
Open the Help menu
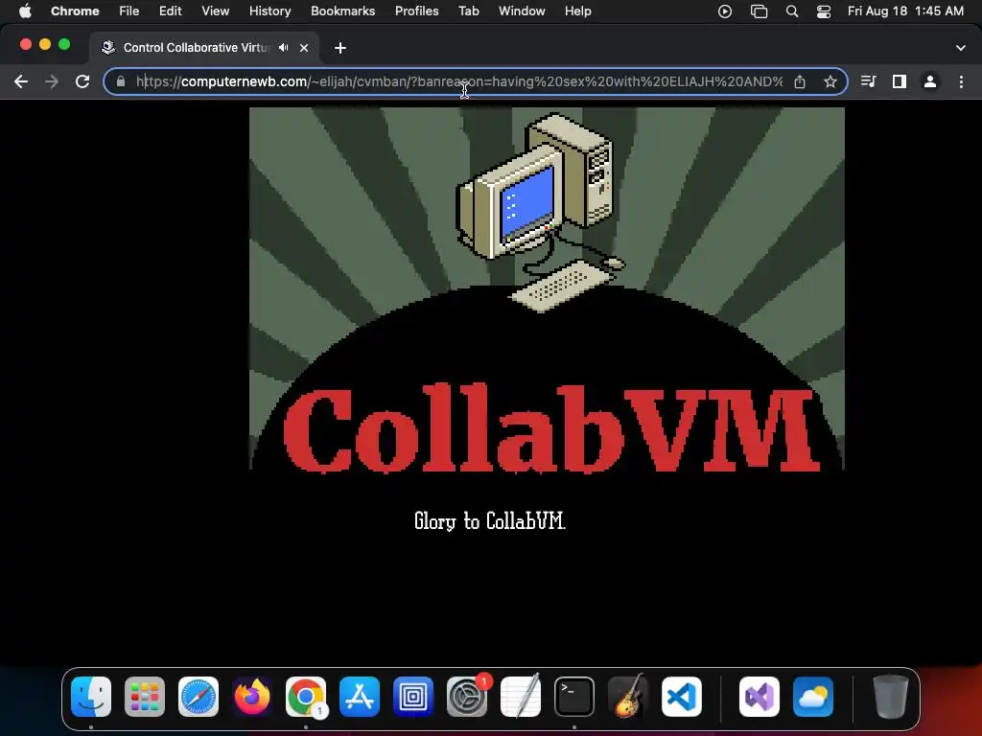[x=577, y=11]
